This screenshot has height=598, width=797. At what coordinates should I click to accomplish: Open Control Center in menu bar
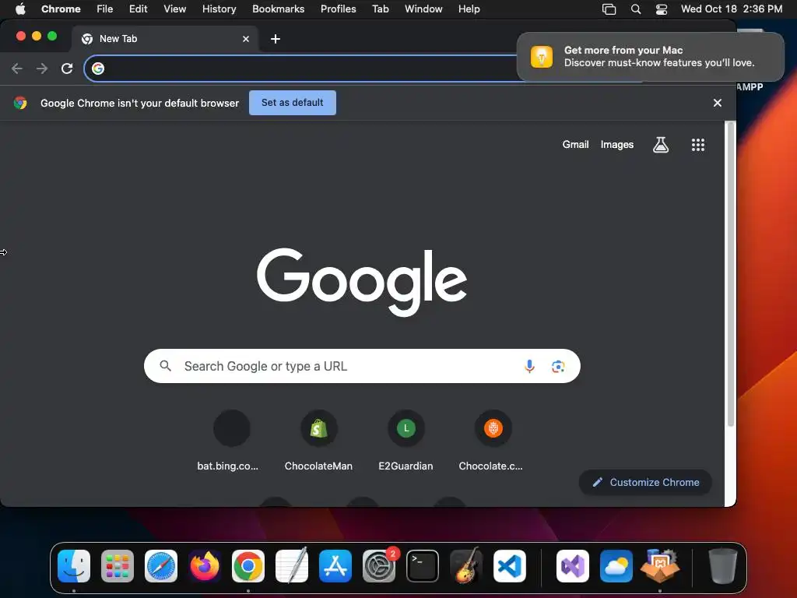(x=662, y=9)
